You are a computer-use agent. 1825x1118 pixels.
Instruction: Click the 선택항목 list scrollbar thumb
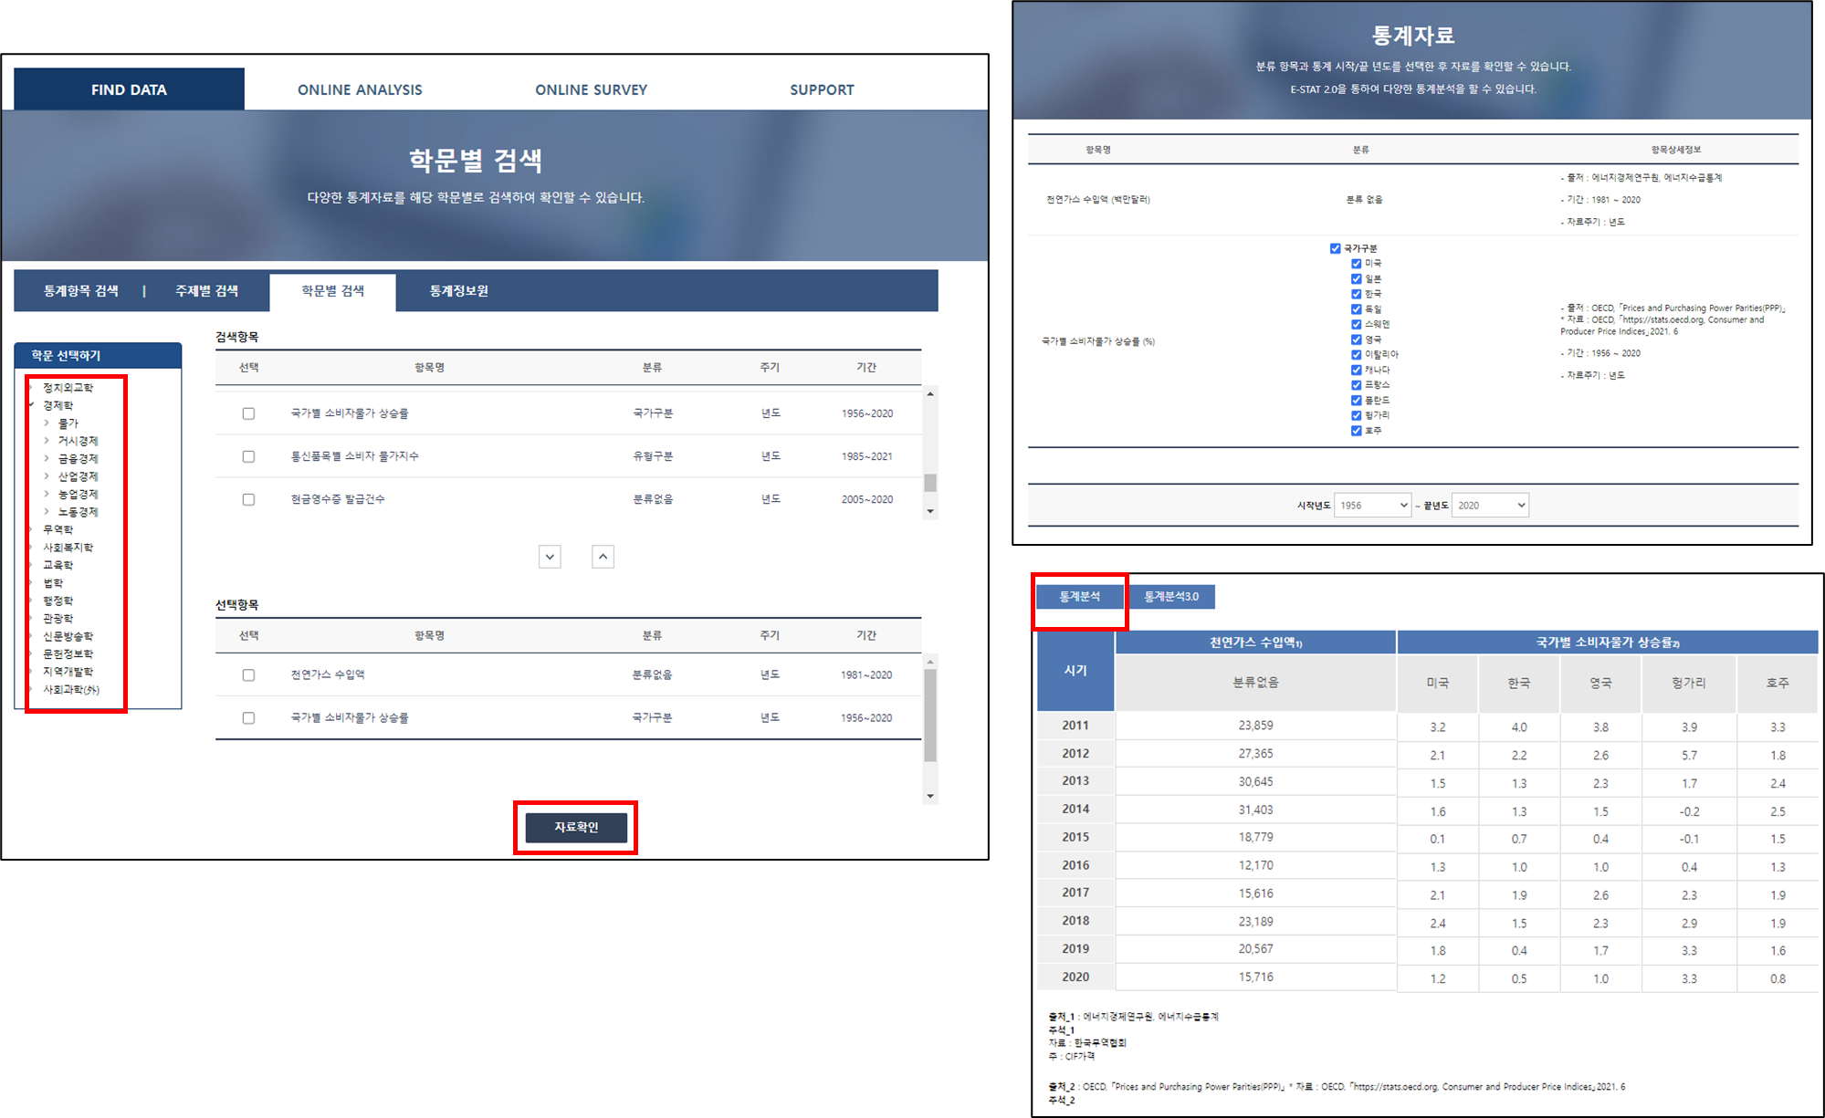(930, 716)
